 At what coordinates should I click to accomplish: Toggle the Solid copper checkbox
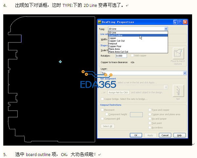pos(132,55)
